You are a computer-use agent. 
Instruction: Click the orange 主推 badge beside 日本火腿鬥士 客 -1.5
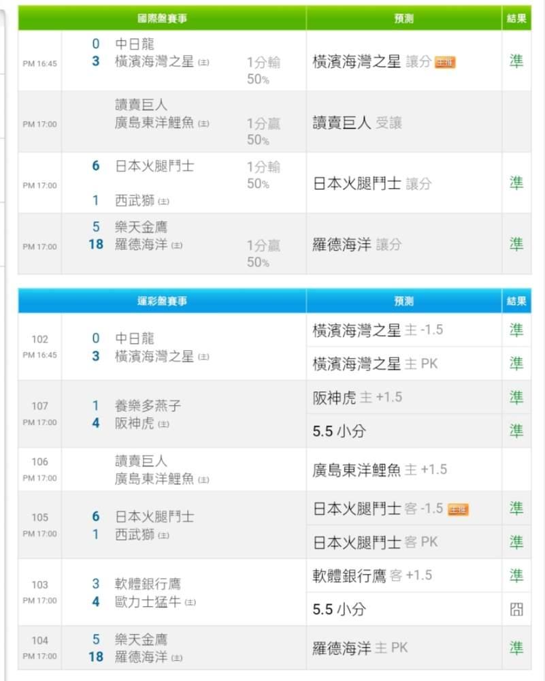pyautogui.click(x=458, y=509)
